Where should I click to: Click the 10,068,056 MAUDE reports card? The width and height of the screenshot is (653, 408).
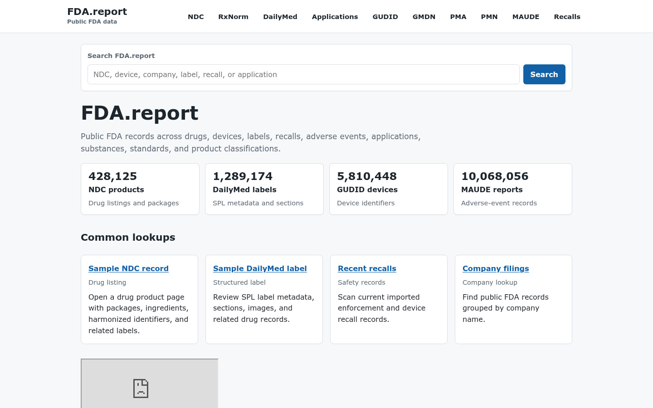513,189
